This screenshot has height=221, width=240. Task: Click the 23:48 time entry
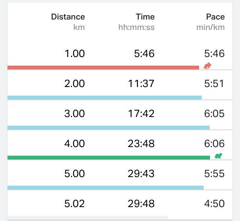tap(141, 144)
